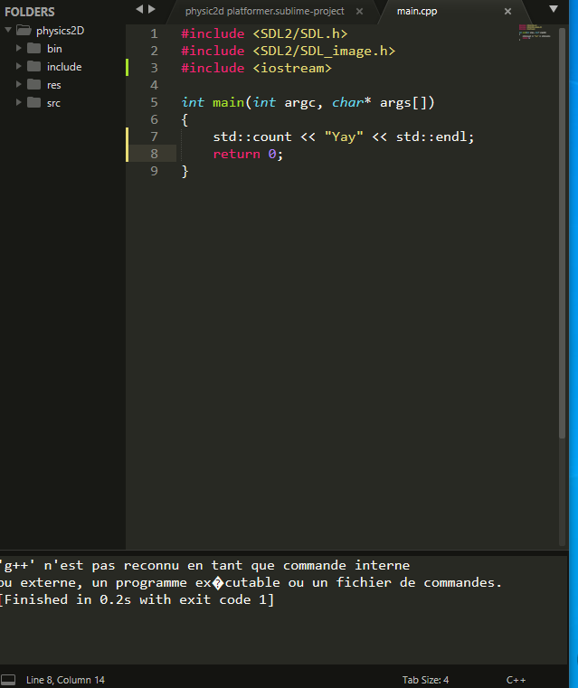Open the tab list dropdown arrow

(554, 9)
